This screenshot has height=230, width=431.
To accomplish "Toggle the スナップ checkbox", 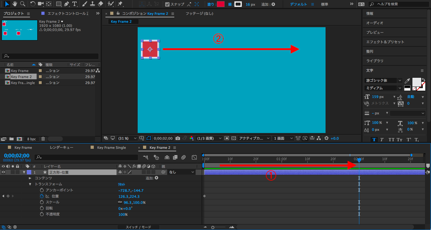I will pos(167,4).
